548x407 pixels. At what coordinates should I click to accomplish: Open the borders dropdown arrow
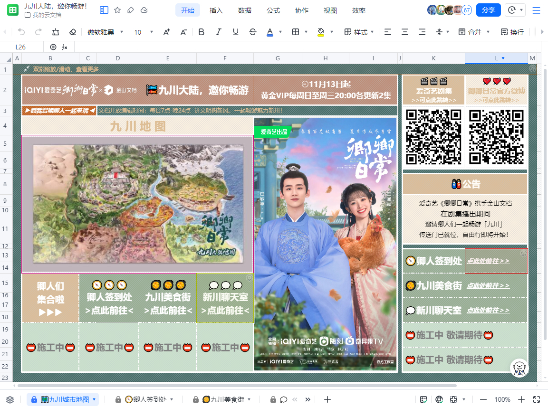click(x=306, y=32)
